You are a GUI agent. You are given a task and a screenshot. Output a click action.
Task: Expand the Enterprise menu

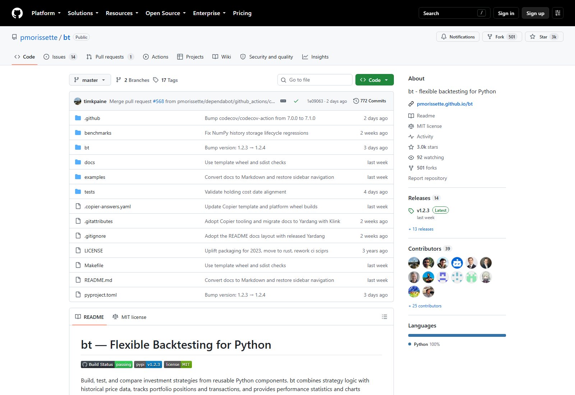pyautogui.click(x=209, y=13)
